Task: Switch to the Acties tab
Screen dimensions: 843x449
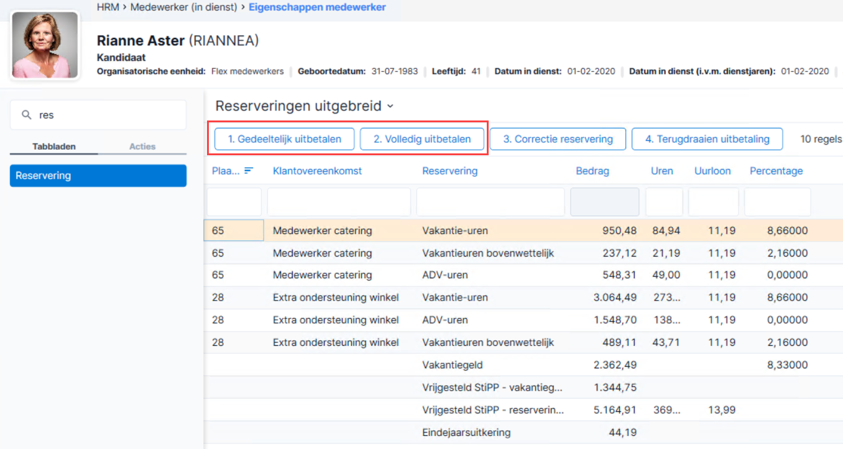Action: click(x=142, y=147)
